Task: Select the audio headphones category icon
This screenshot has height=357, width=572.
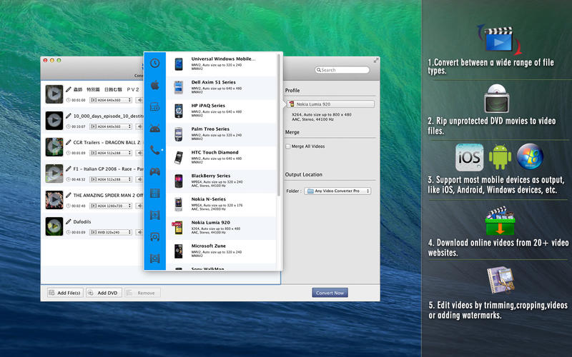Action: tap(154, 236)
